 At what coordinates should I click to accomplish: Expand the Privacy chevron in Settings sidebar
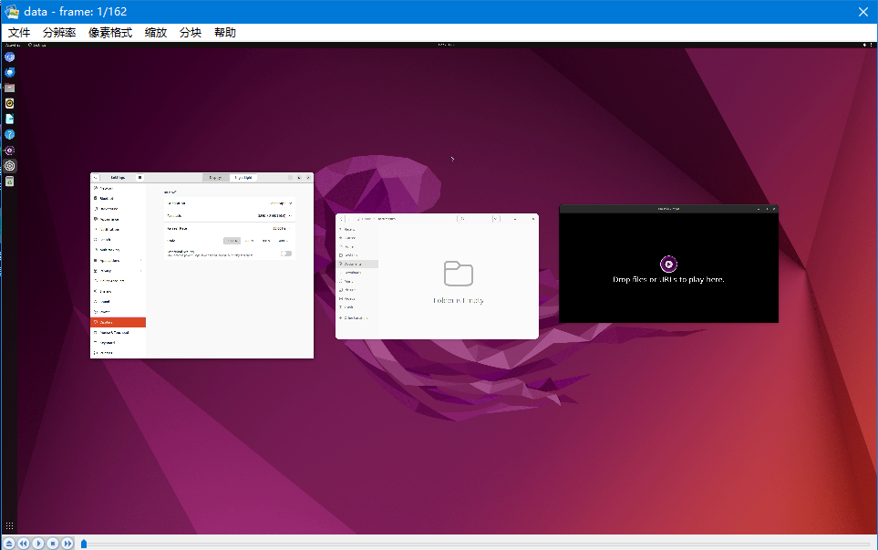140,271
